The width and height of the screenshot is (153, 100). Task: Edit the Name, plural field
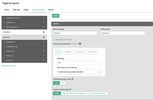click(123, 33)
